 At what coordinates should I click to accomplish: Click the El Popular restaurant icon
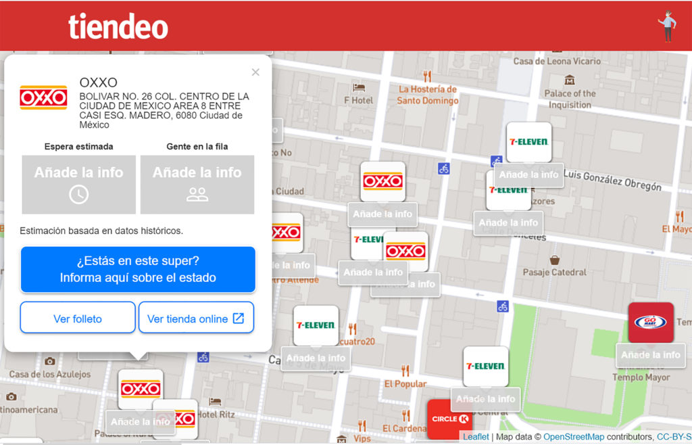(405, 371)
